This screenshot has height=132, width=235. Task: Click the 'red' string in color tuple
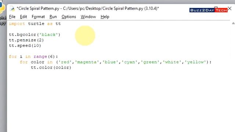pos(65,62)
